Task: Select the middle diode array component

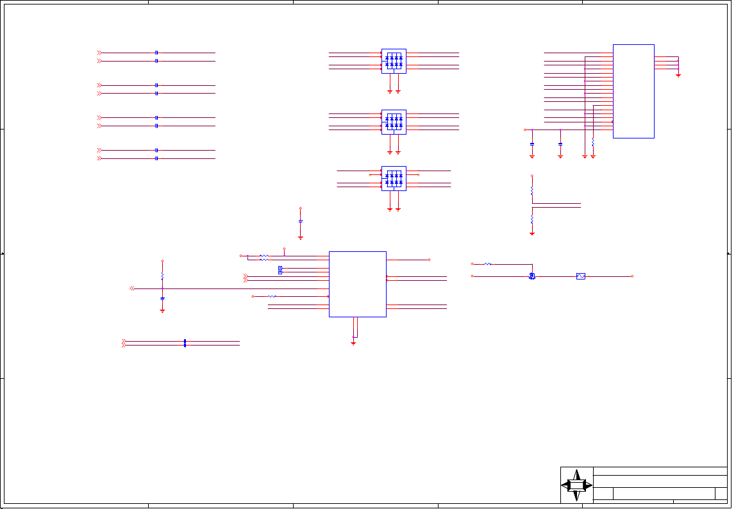Action: click(x=394, y=122)
